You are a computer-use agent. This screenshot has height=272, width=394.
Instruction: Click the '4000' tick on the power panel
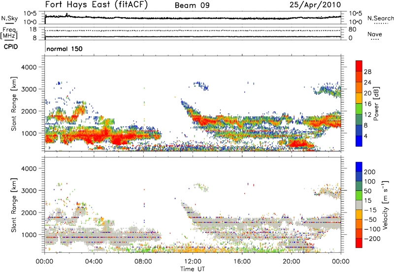click(29, 67)
